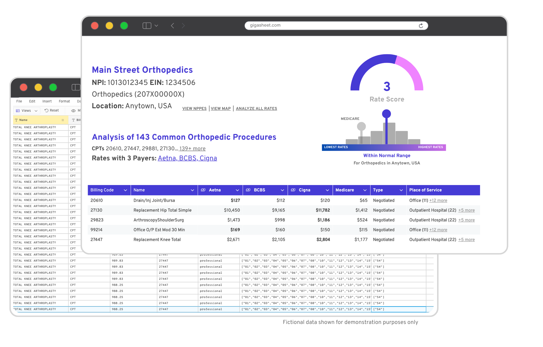
Task: Click the money icon in Aetna column header
Action: [x=203, y=190]
